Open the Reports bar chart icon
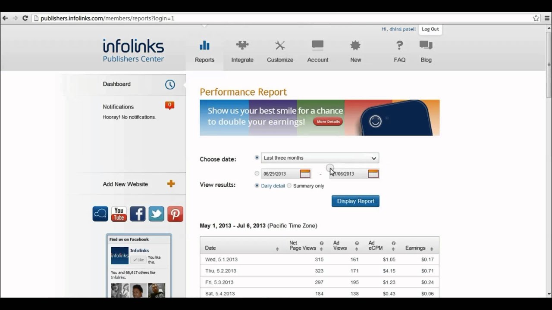 pos(204,45)
